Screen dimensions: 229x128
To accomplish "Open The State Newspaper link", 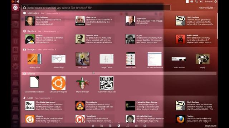I will coord(44,106).
